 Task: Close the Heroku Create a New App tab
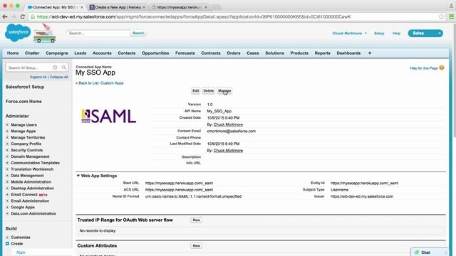pos(144,7)
